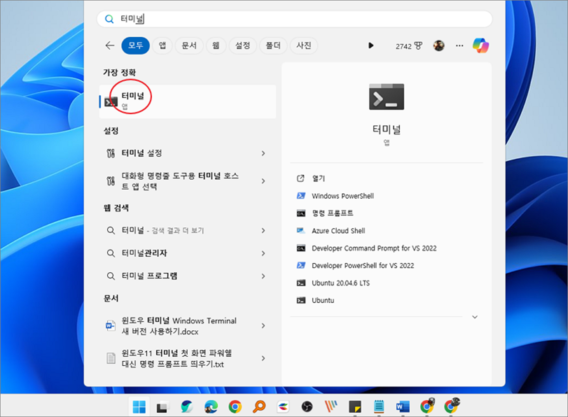Click the Ubuntu 20.04.6 LTS icon

coord(300,283)
